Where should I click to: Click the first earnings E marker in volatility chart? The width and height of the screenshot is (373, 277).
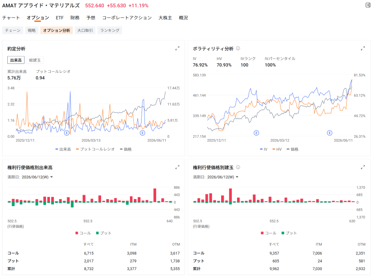pyautogui.click(x=256, y=133)
